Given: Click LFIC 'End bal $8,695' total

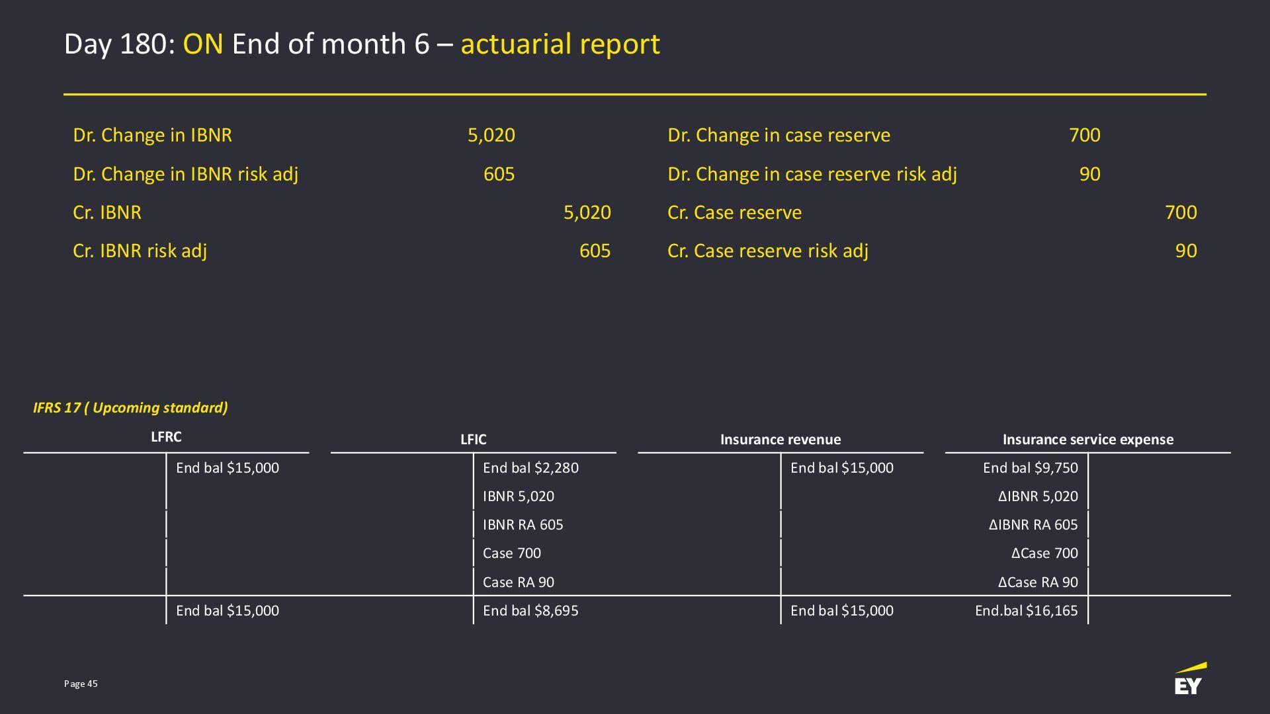Looking at the screenshot, I should pos(530,610).
